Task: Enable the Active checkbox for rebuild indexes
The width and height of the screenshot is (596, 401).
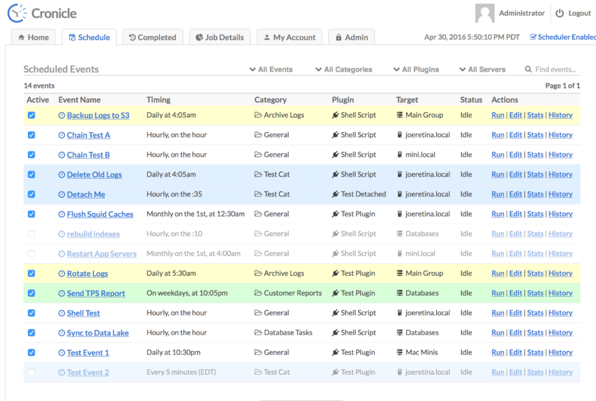Action: (31, 234)
